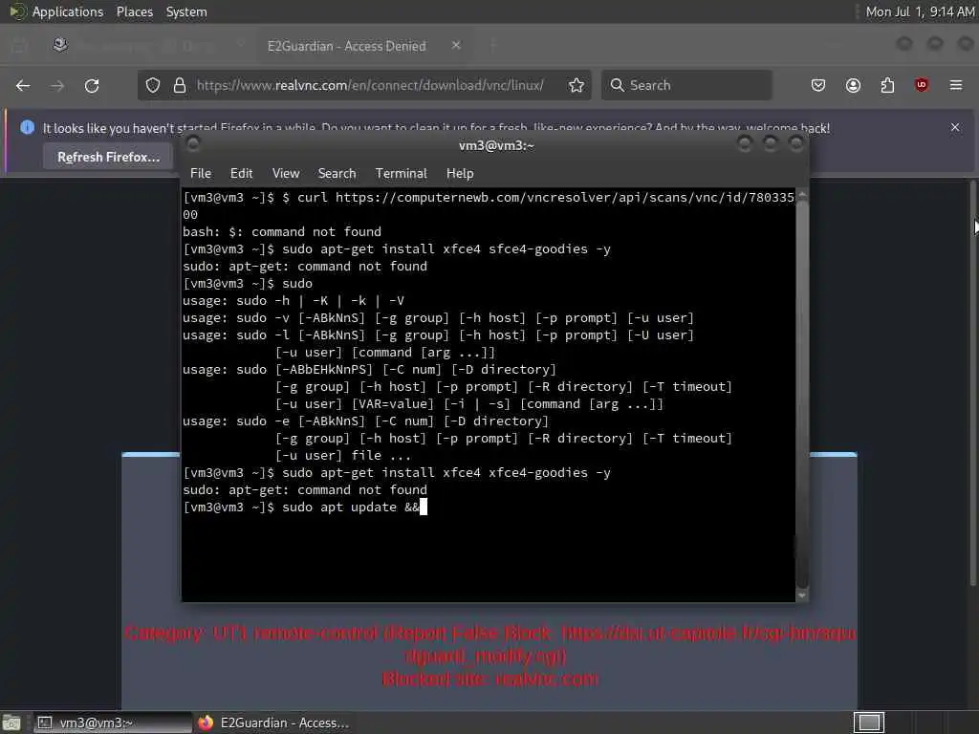Image resolution: width=979 pixels, height=734 pixels.
Task: Click the terminal vertical scrollbar
Action: 802,393
